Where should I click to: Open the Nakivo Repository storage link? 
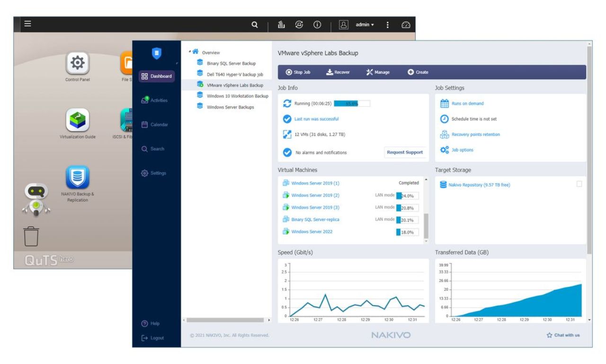[479, 185]
